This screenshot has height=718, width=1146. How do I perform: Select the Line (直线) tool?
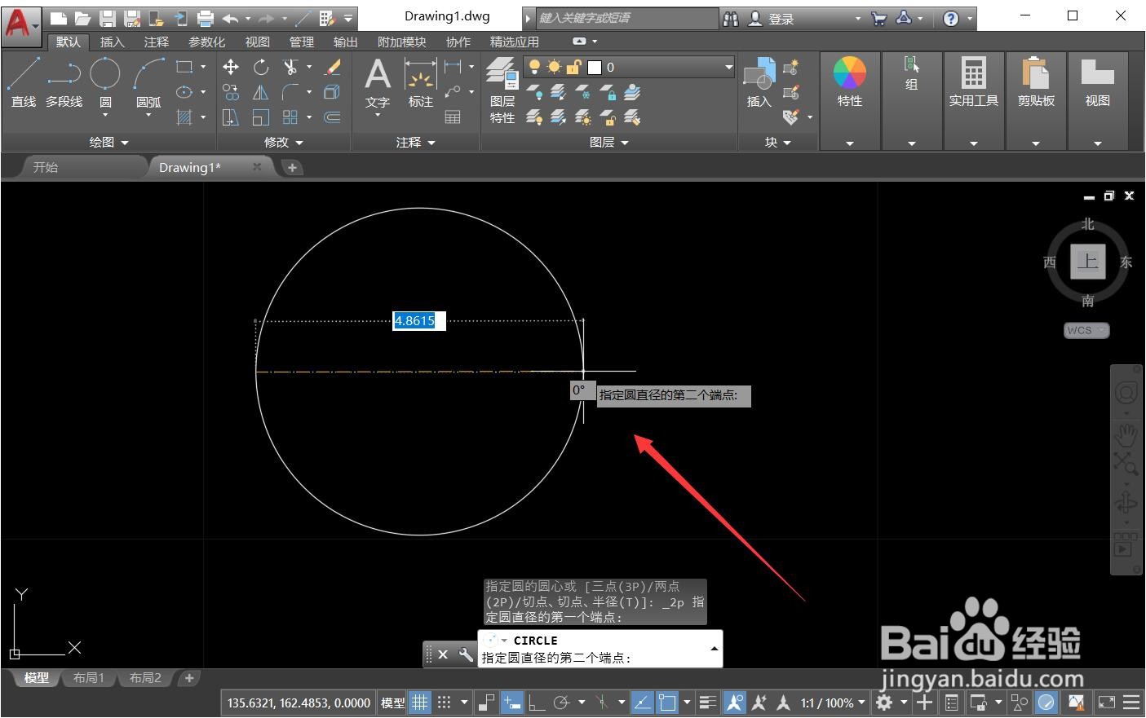pyautogui.click(x=23, y=82)
